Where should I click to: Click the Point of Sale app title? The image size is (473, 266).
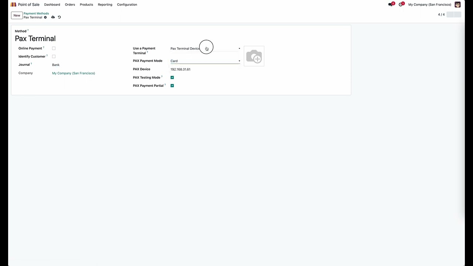[x=29, y=4]
